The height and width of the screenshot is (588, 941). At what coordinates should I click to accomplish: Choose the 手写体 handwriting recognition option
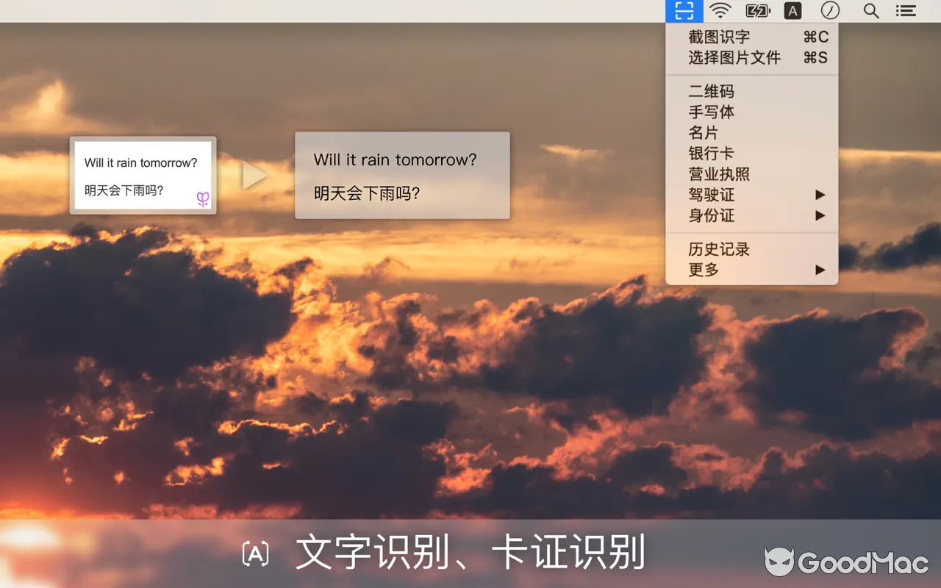pos(711,112)
